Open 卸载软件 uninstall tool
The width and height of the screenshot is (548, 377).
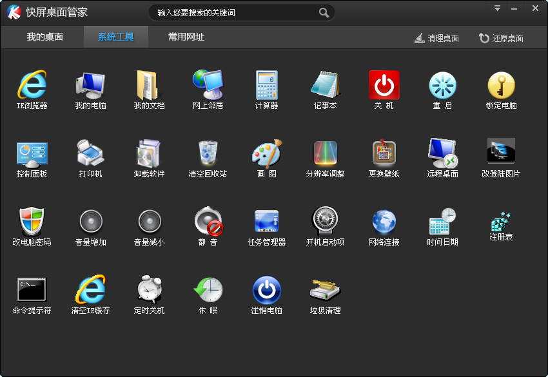coord(149,153)
